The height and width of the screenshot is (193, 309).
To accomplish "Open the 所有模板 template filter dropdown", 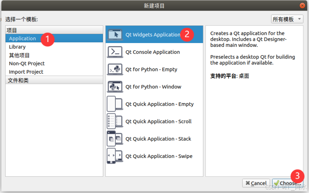I will click(287, 19).
